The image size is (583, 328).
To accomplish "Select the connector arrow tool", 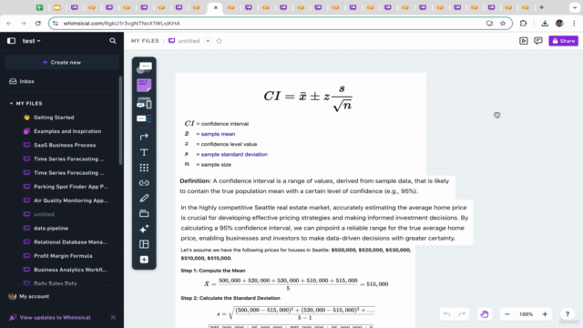I will tap(144, 137).
